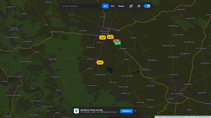Viewport: 211px width, 118px height.
Task: Click the Langula map label
Action: [x=90, y=68]
